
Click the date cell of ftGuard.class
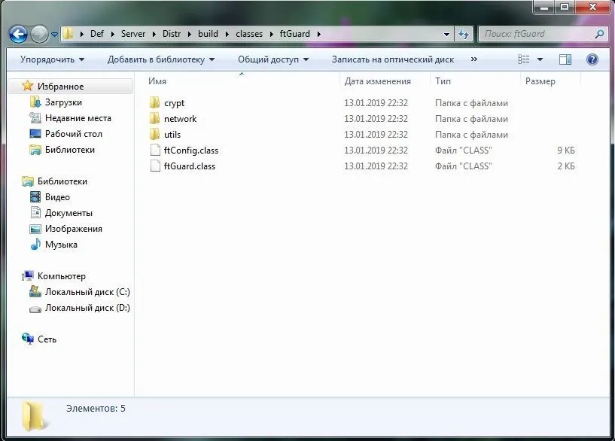pyautogui.click(x=376, y=166)
